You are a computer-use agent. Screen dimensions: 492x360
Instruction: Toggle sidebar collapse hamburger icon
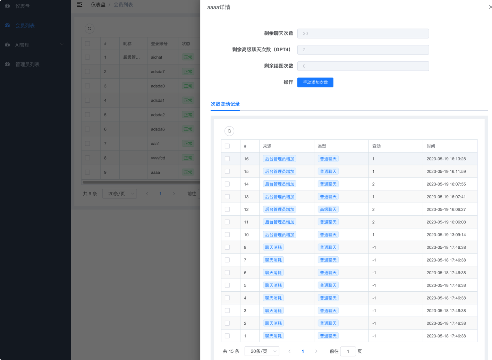click(79, 5)
